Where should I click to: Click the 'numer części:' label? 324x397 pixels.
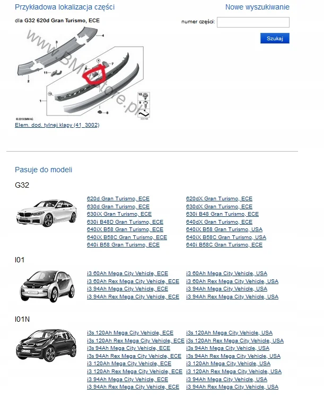coord(198,22)
